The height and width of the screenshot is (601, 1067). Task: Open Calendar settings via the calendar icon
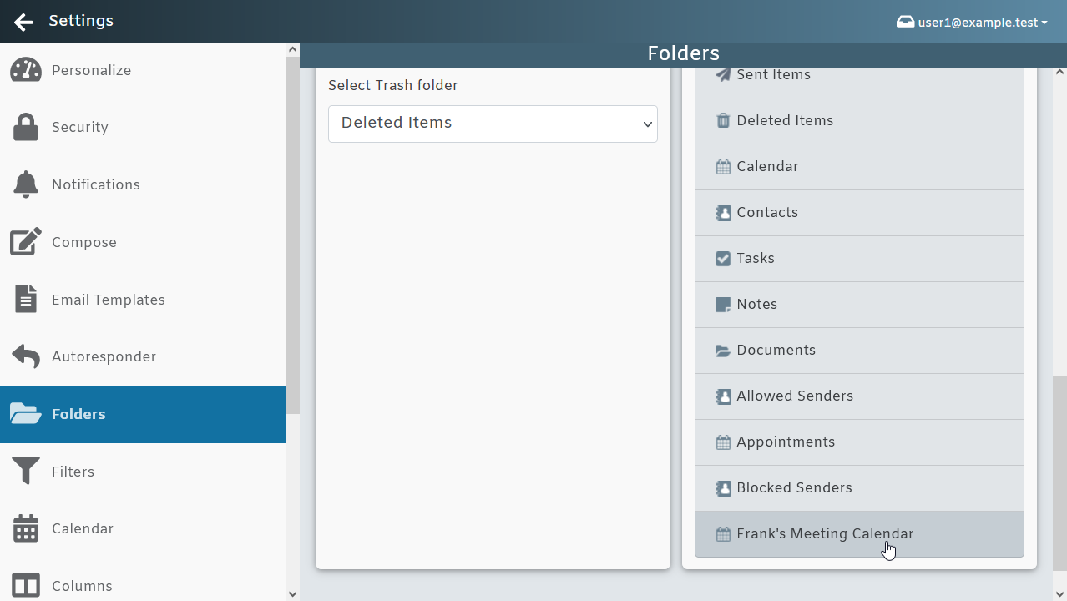click(x=25, y=528)
